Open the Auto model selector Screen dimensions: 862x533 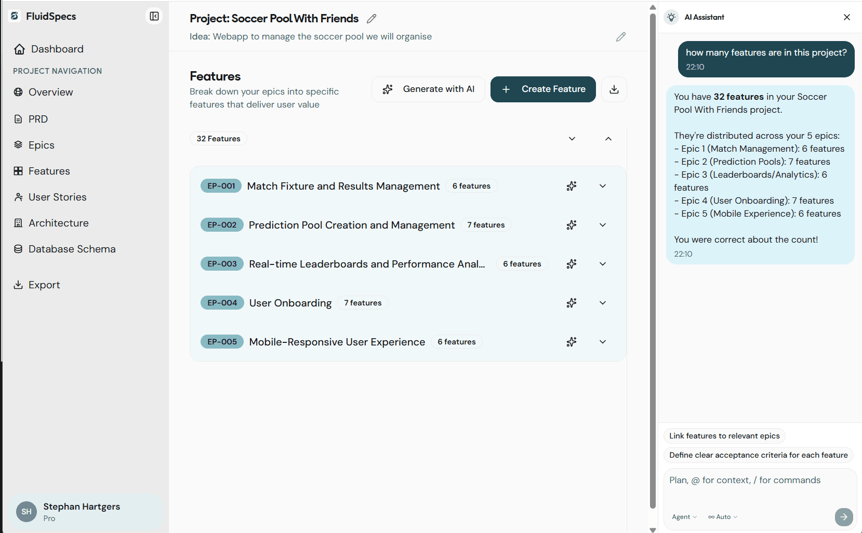(722, 516)
